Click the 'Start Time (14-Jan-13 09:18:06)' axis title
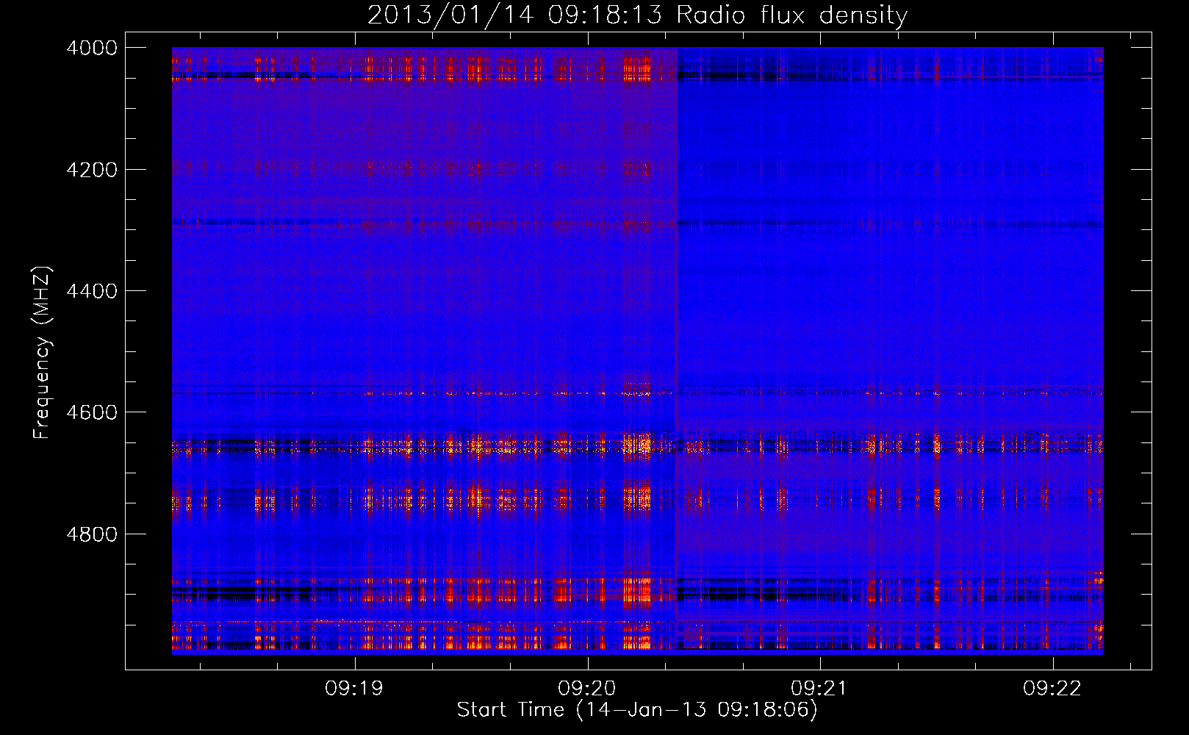The height and width of the screenshot is (735, 1189). [637, 710]
